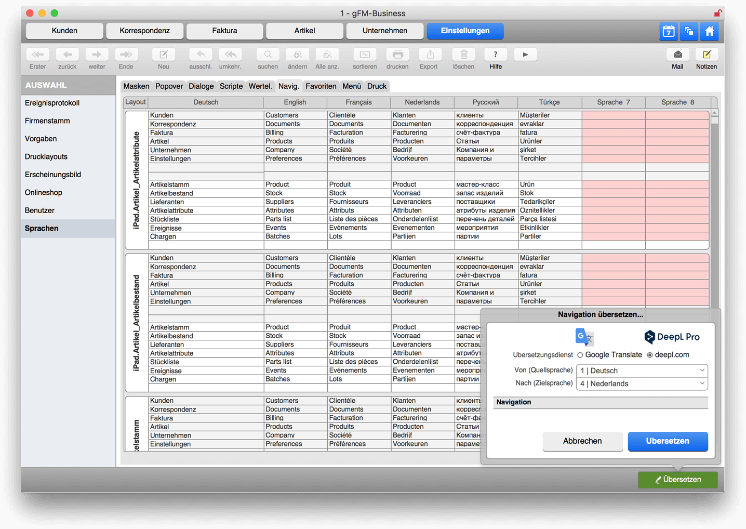Click the green Übersetzen button

[678, 480]
